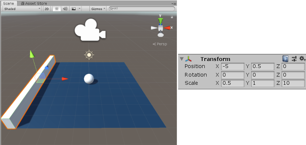Toggle Persp projection label
Viewport: 306px width, 145px height.
click(x=160, y=44)
